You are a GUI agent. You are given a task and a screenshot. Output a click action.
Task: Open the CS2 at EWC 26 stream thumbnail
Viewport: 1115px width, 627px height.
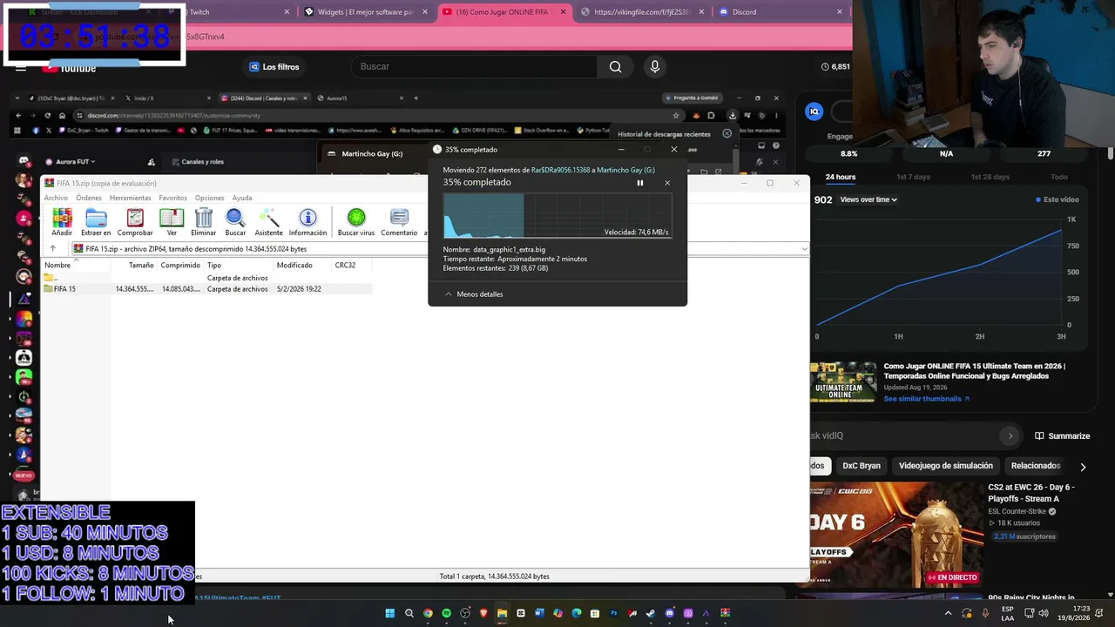point(896,533)
